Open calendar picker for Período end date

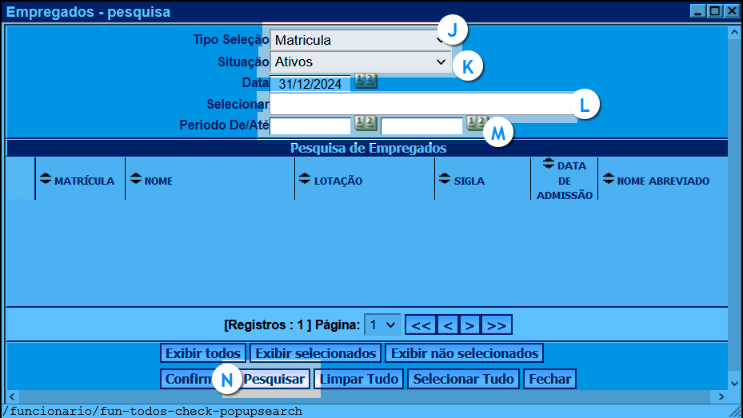pyautogui.click(x=477, y=124)
